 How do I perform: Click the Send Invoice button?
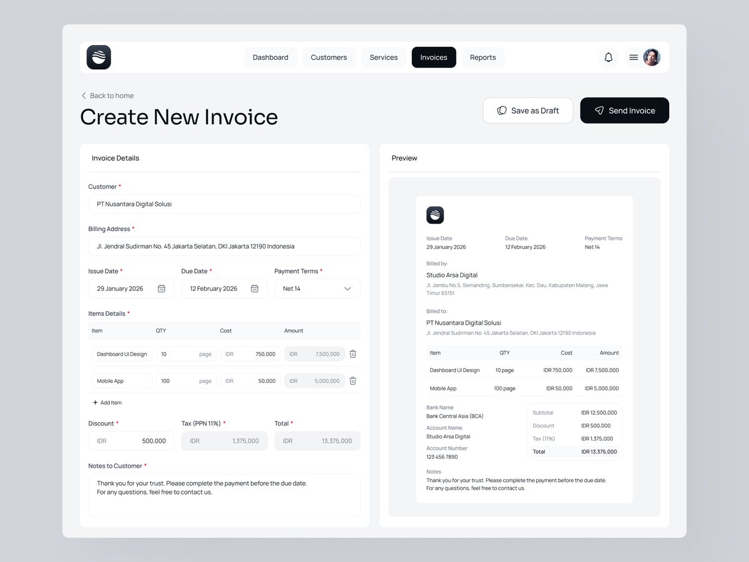pyautogui.click(x=625, y=111)
